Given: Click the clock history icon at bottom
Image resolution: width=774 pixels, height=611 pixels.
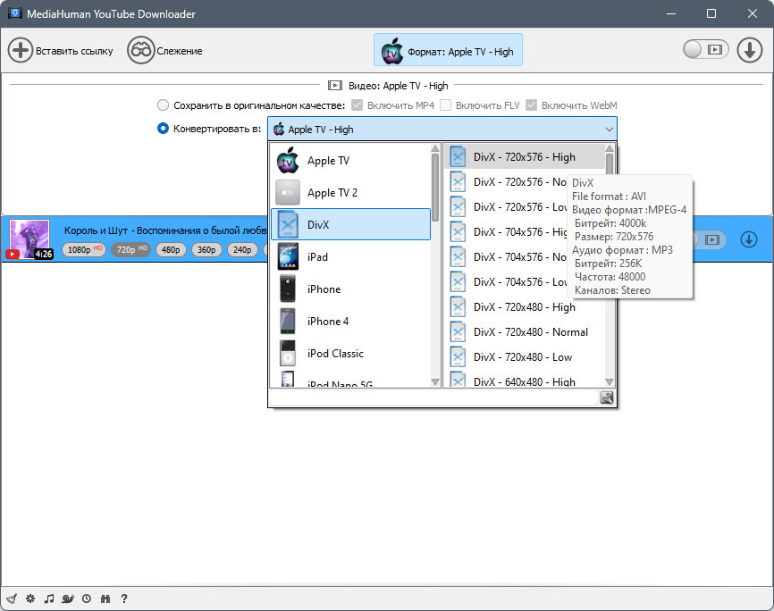Looking at the screenshot, I should pyautogui.click(x=87, y=598).
